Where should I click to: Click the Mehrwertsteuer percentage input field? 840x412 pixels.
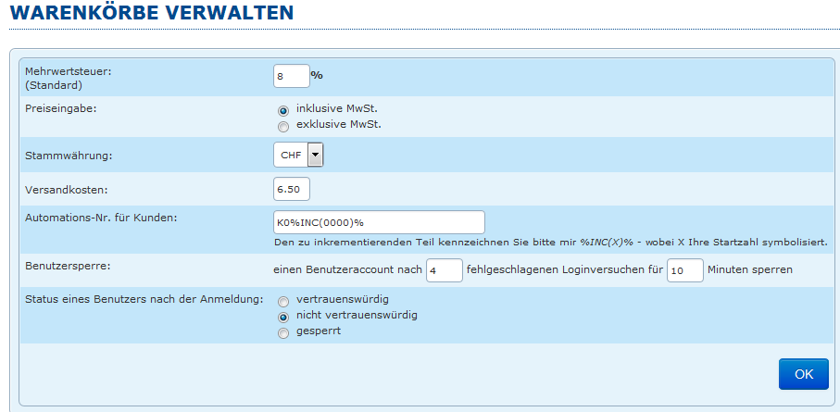coord(291,76)
